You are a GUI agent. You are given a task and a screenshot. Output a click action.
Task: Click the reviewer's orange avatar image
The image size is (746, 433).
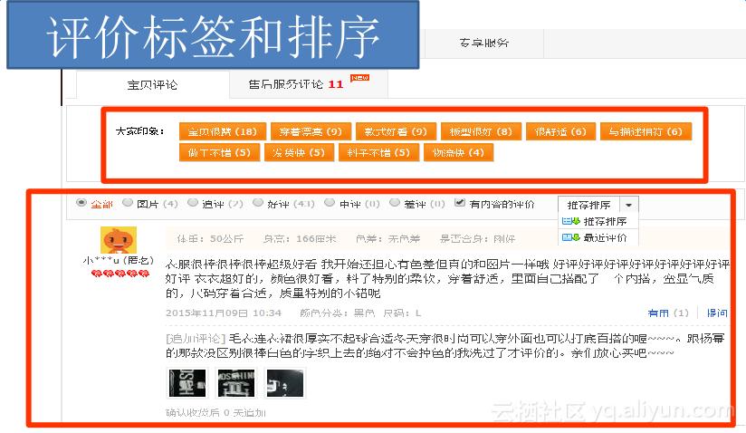tap(119, 240)
